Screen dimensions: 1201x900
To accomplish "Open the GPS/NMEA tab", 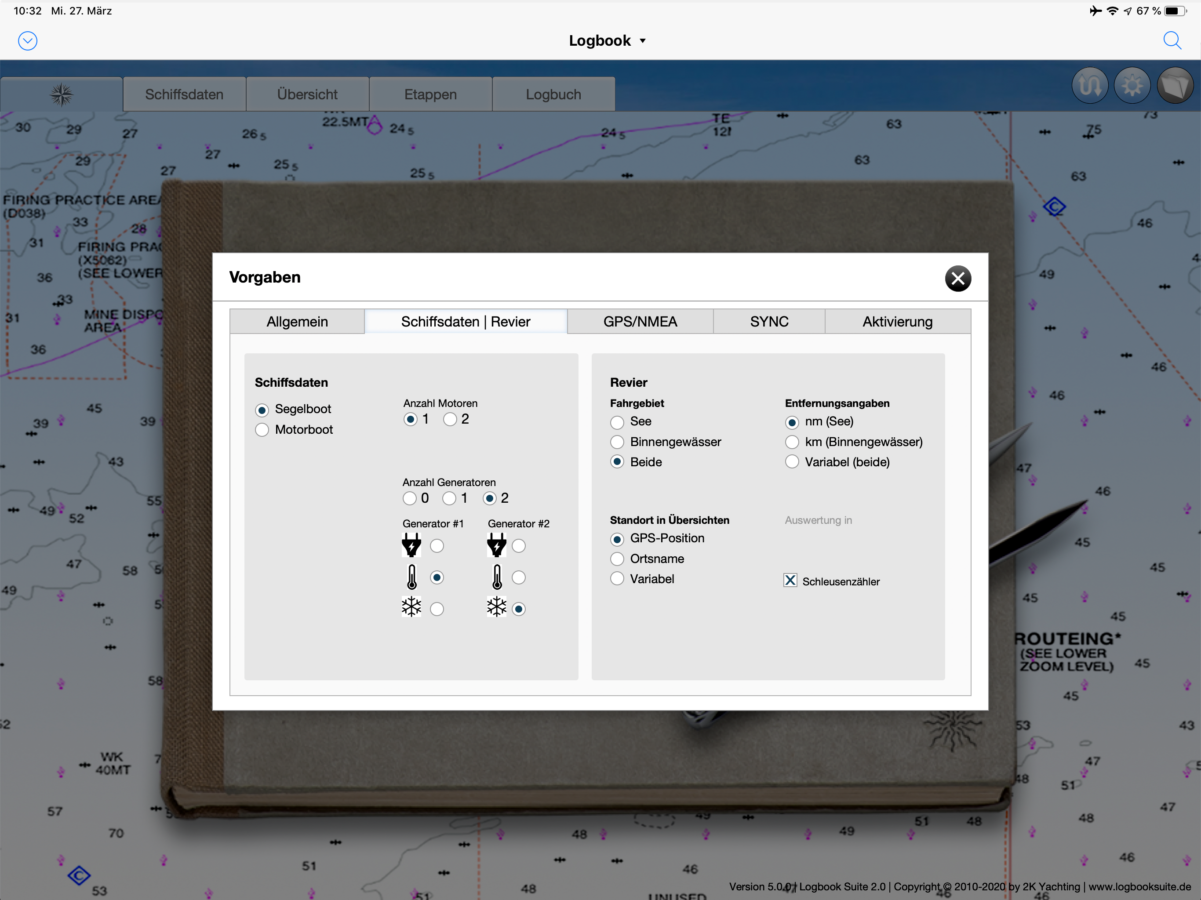I will point(640,321).
